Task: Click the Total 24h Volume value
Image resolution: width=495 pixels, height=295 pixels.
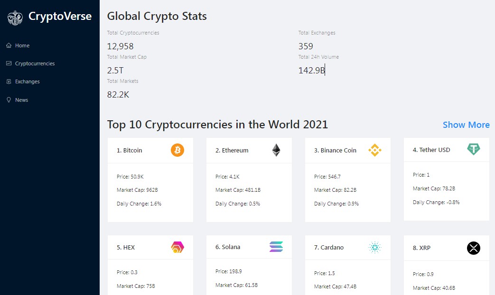Action: [311, 71]
